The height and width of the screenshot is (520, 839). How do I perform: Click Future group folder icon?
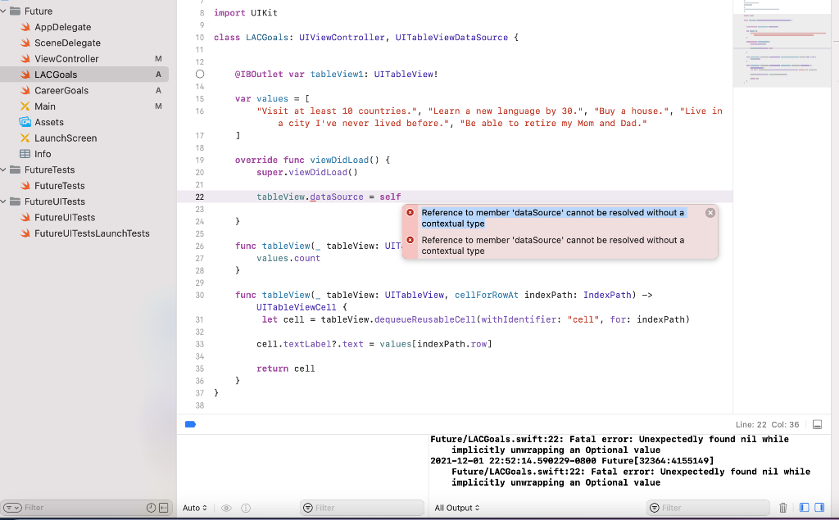tap(15, 11)
